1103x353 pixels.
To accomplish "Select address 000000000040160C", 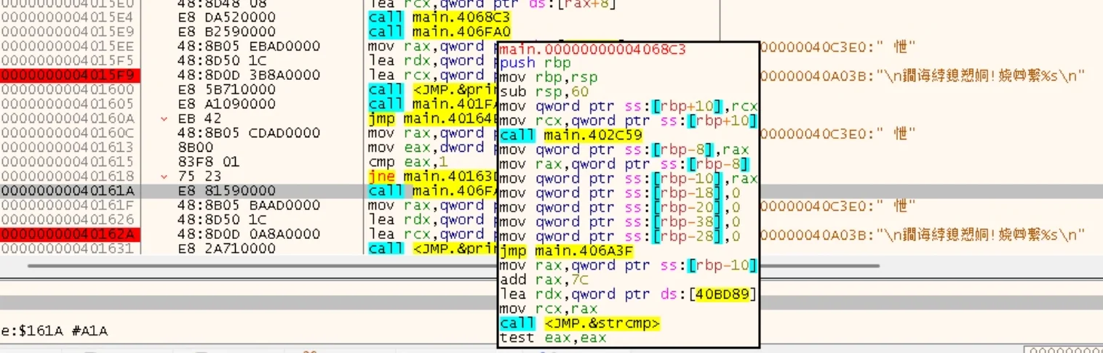I will (67, 133).
